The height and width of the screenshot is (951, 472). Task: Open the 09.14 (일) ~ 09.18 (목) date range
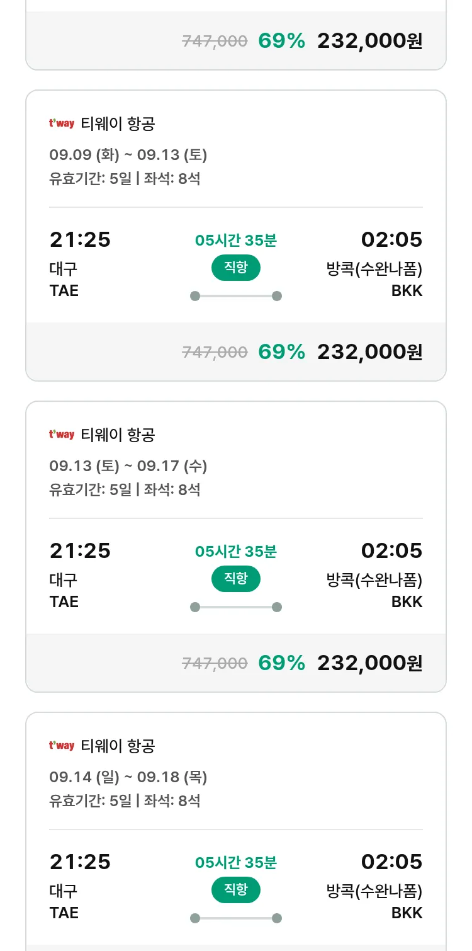[128, 777]
